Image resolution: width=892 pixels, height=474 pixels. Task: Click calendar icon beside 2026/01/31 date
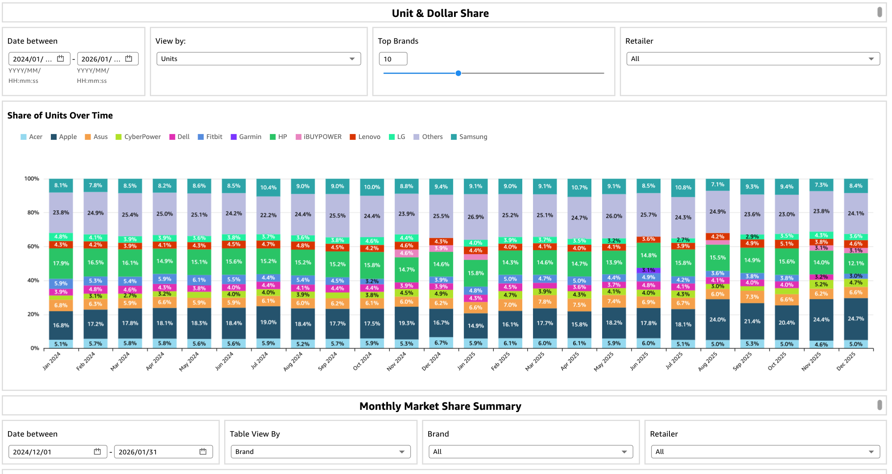[203, 452]
